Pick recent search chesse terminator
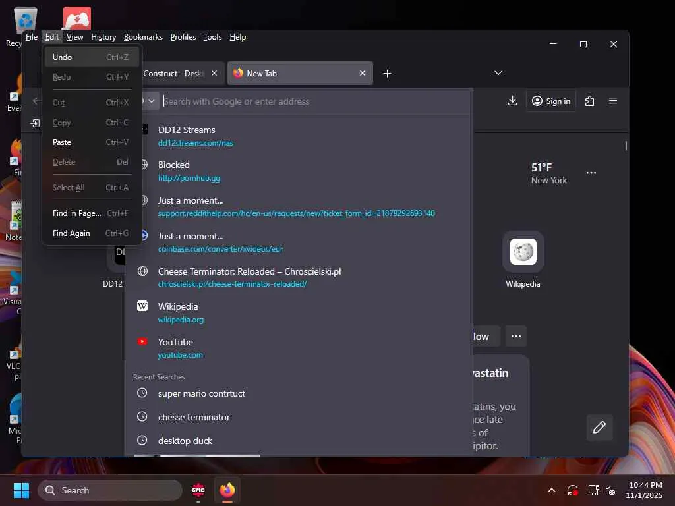The image size is (675, 506). tap(299, 417)
